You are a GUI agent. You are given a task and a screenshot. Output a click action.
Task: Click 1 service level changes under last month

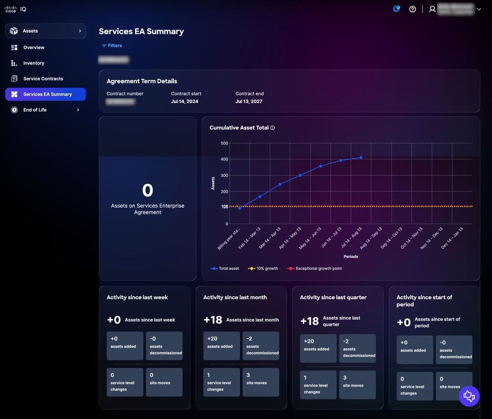pyautogui.click(x=222, y=382)
